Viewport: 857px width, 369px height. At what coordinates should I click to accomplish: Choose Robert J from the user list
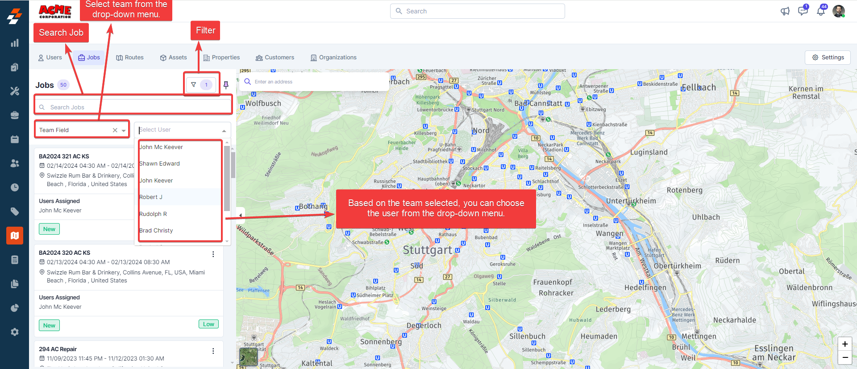(x=151, y=197)
